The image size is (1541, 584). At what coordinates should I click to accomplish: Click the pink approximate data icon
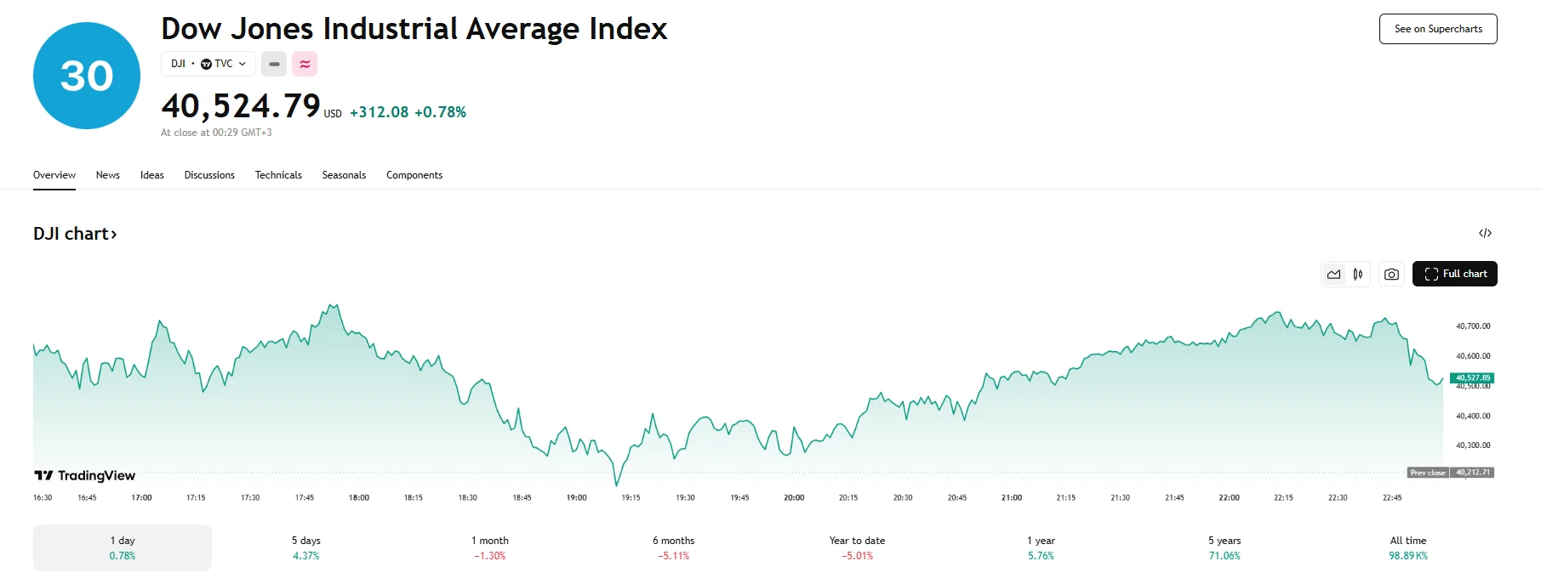(x=305, y=64)
